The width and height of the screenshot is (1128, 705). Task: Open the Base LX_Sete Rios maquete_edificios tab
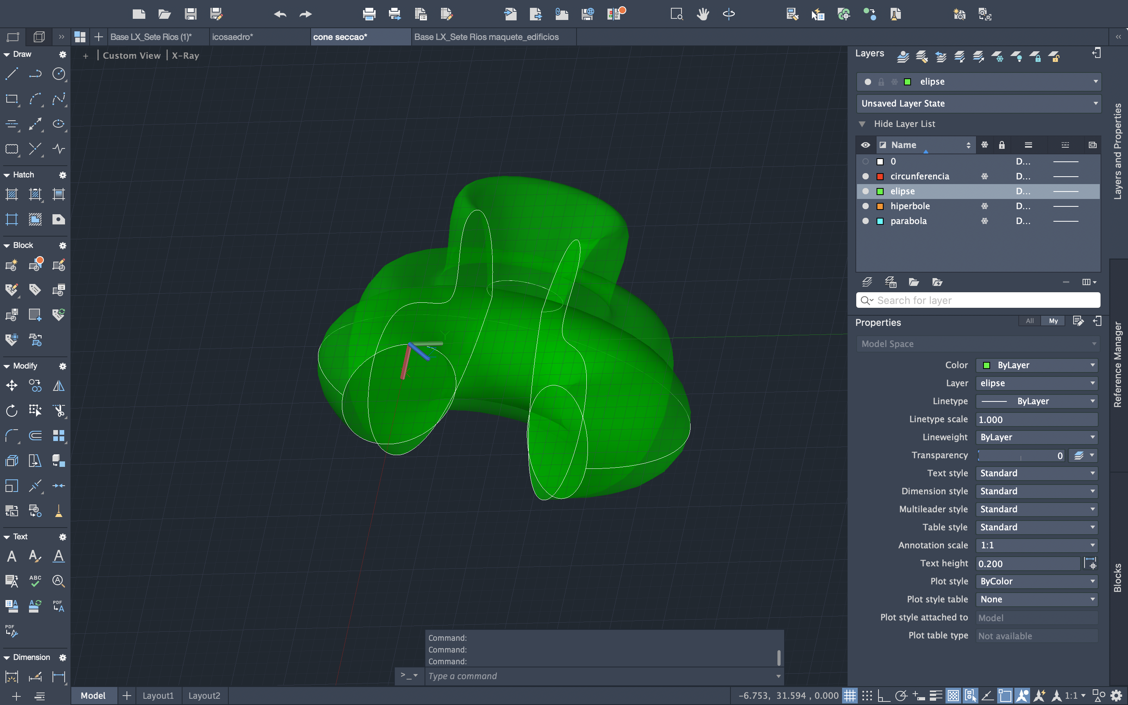pos(493,37)
